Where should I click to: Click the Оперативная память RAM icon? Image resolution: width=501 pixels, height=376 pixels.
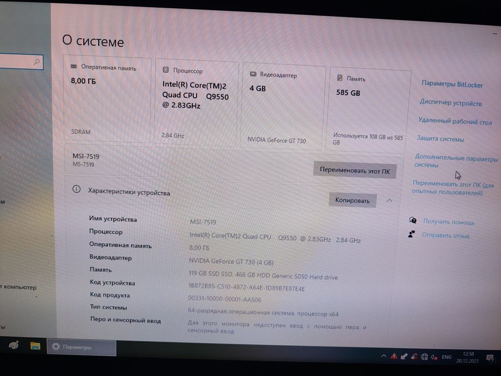(74, 66)
